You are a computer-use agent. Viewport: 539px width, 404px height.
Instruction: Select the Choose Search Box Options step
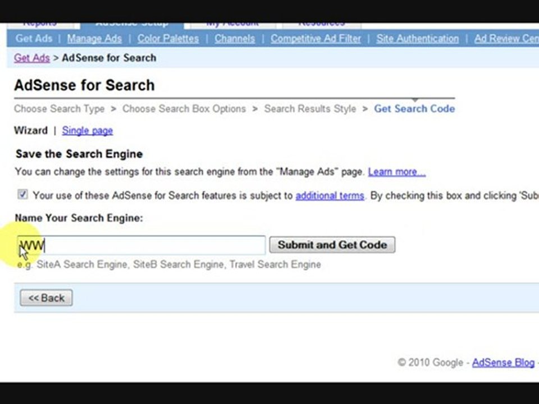[184, 108]
